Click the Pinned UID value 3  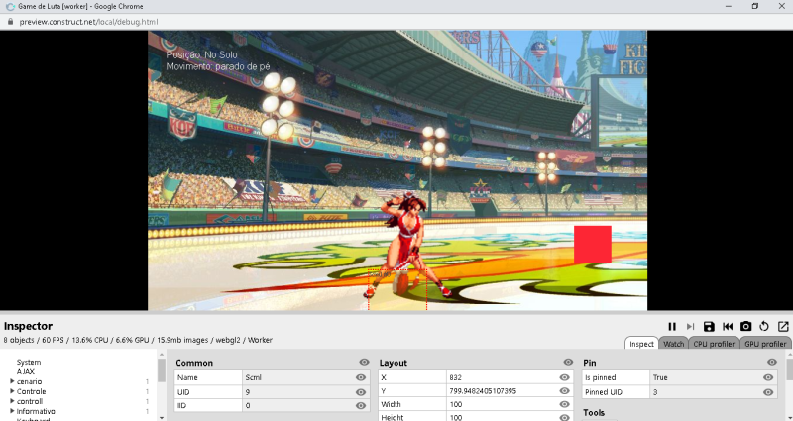point(655,392)
